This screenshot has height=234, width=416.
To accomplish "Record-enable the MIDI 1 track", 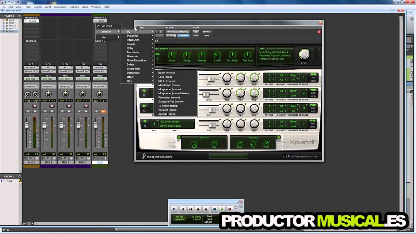I will tap(52, 106).
